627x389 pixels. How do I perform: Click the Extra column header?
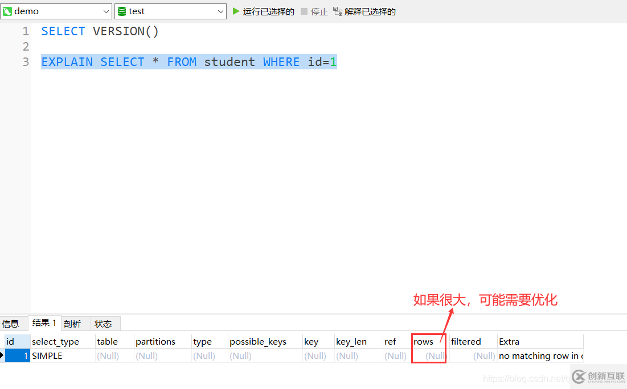pyautogui.click(x=540, y=341)
